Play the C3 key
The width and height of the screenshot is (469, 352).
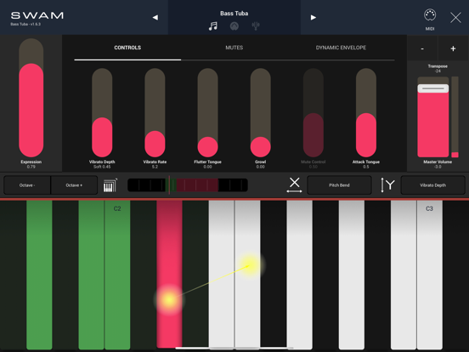click(430, 275)
